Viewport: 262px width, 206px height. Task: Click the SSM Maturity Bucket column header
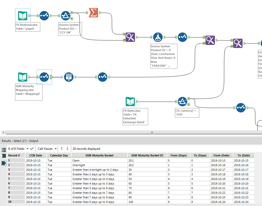[x=99, y=155]
